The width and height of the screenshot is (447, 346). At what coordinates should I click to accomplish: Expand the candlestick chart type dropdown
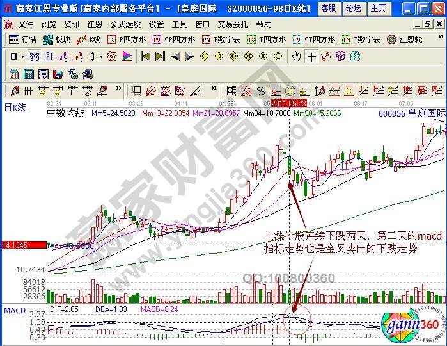[100, 56]
